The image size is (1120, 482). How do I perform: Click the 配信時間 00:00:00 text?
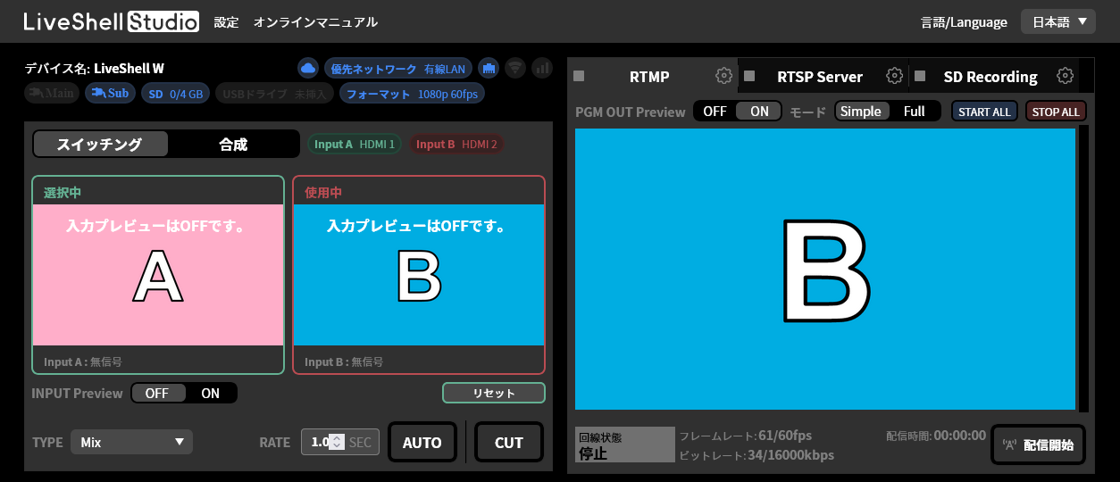[x=936, y=436]
